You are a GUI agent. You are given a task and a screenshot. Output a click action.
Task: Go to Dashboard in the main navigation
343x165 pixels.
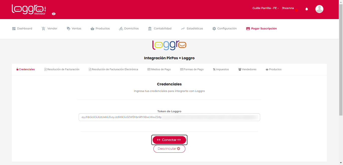click(22, 29)
